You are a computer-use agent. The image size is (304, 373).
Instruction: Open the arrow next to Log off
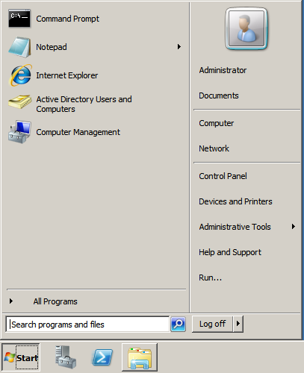(x=238, y=324)
